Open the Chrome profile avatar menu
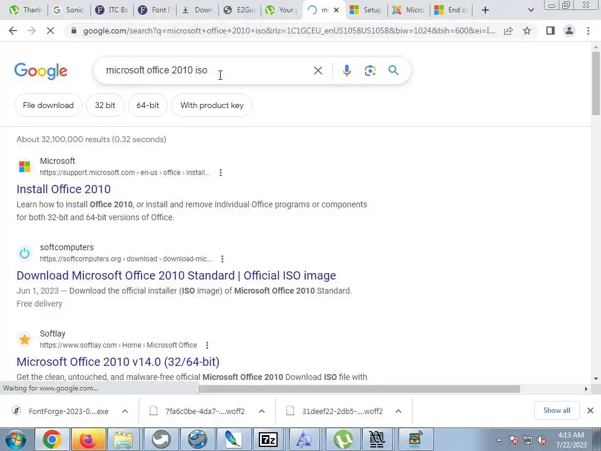Screen dimensions: 601x451 [569, 31]
